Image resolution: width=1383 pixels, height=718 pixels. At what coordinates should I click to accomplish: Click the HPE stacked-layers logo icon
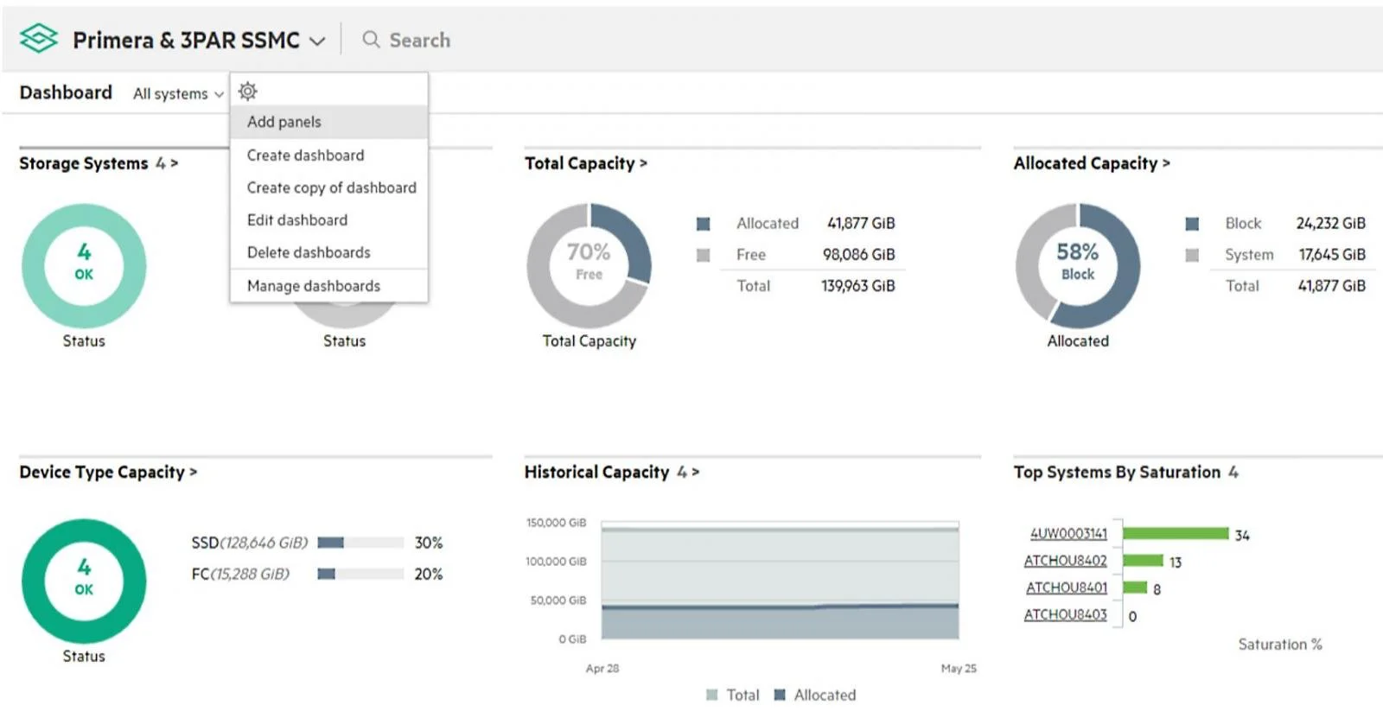click(x=39, y=39)
